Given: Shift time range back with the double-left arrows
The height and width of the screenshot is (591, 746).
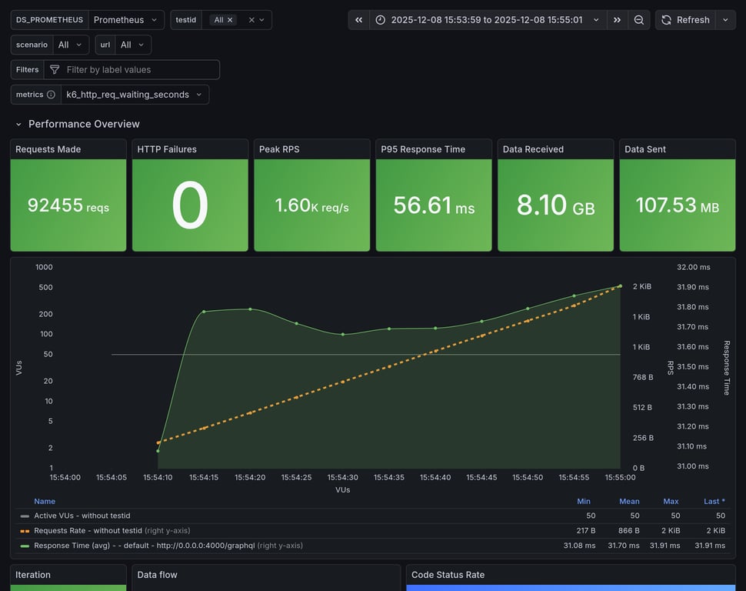Looking at the screenshot, I should point(357,19).
